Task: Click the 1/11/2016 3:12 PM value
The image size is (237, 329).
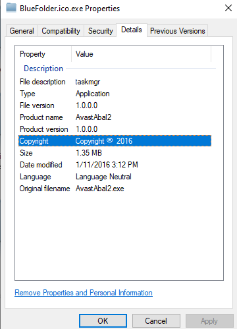Action: point(107,165)
